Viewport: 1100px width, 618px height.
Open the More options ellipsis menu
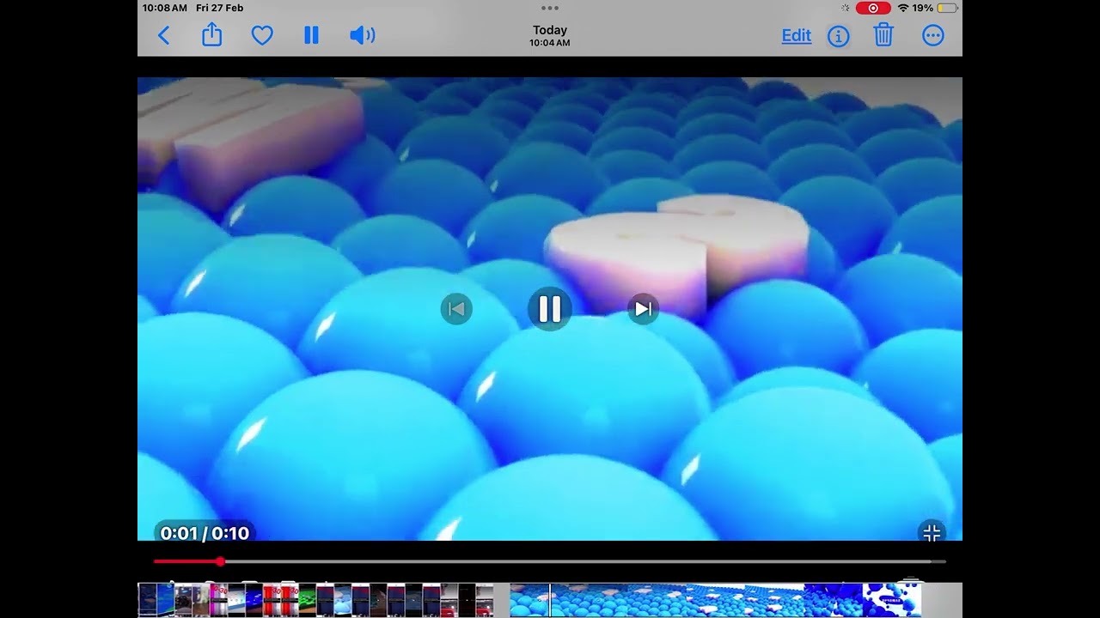(x=933, y=35)
